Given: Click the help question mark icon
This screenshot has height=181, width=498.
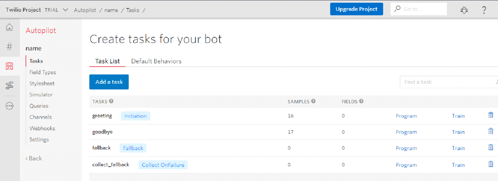Looking at the screenshot, I should pos(484,10).
